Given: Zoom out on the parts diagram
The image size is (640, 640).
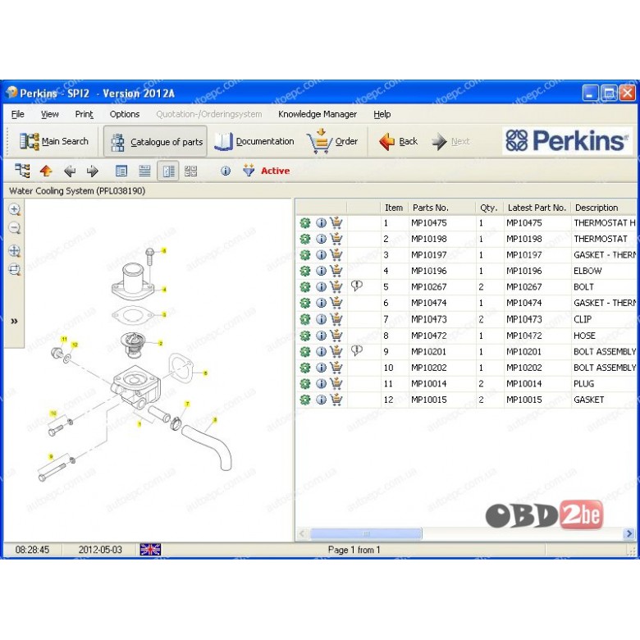Looking at the screenshot, I should click(14, 228).
